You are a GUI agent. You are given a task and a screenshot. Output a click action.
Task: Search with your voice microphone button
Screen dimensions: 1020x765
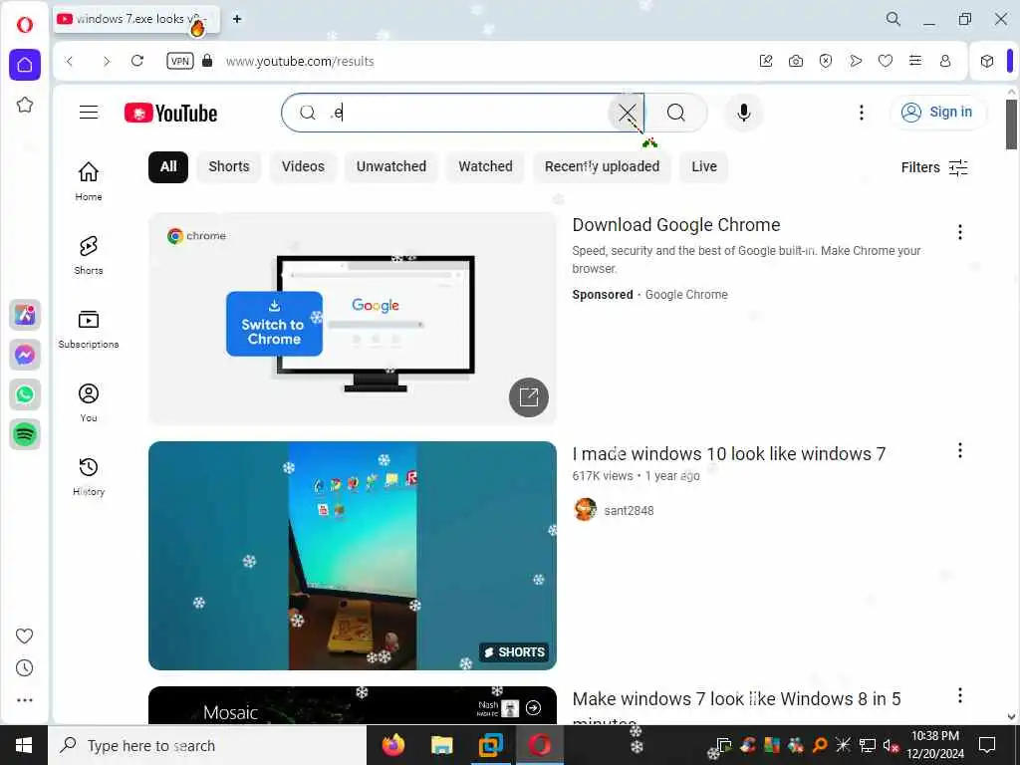click(743, 113)
